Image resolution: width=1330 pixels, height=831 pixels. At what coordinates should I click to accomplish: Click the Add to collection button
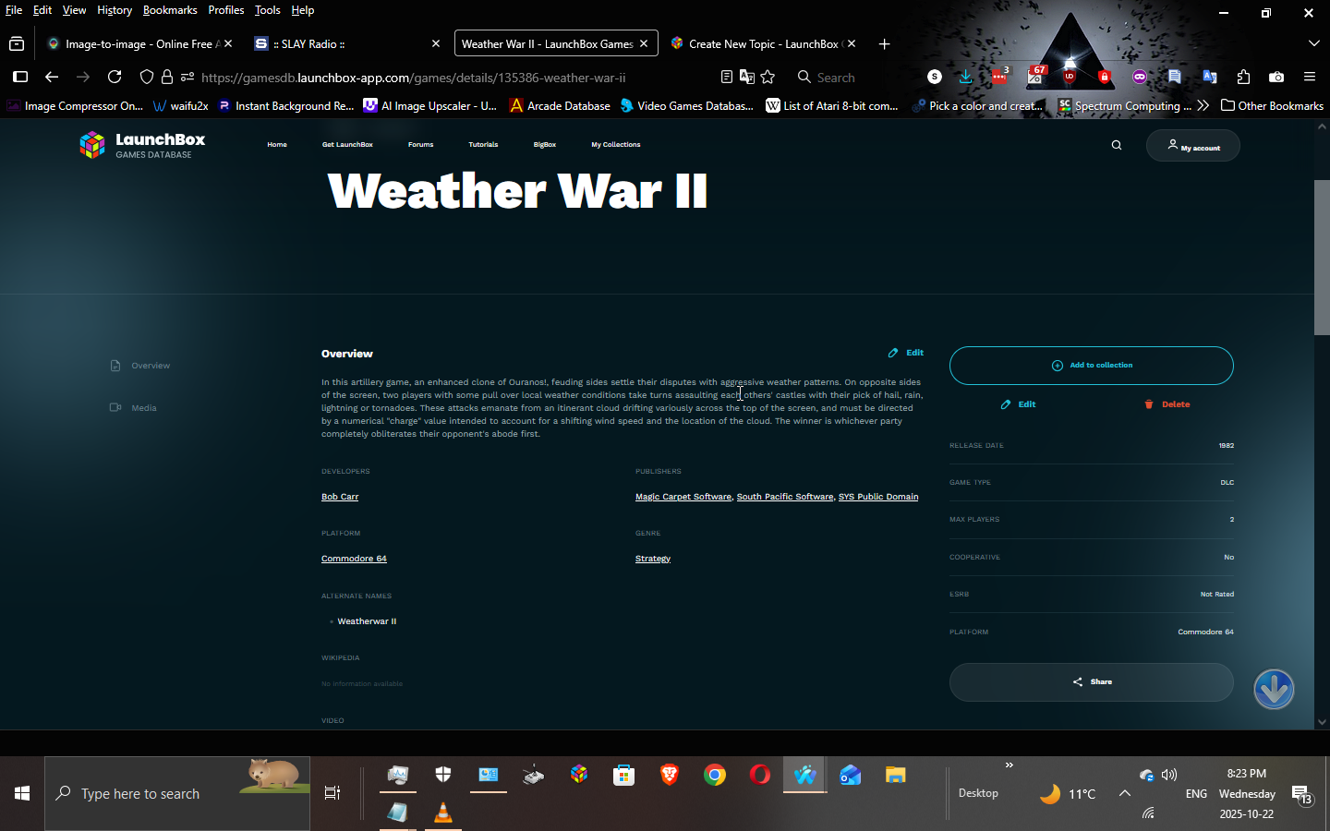(x=1091, y=366)
